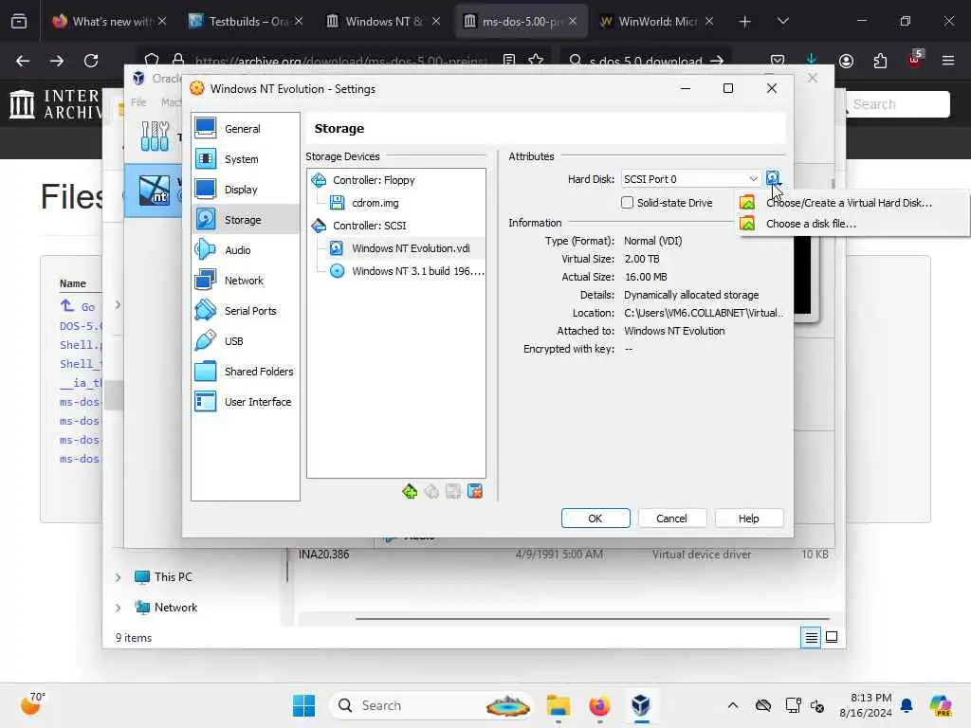Select Storage settings category
This screenshot has width=971, height=728.
point(246,220)
